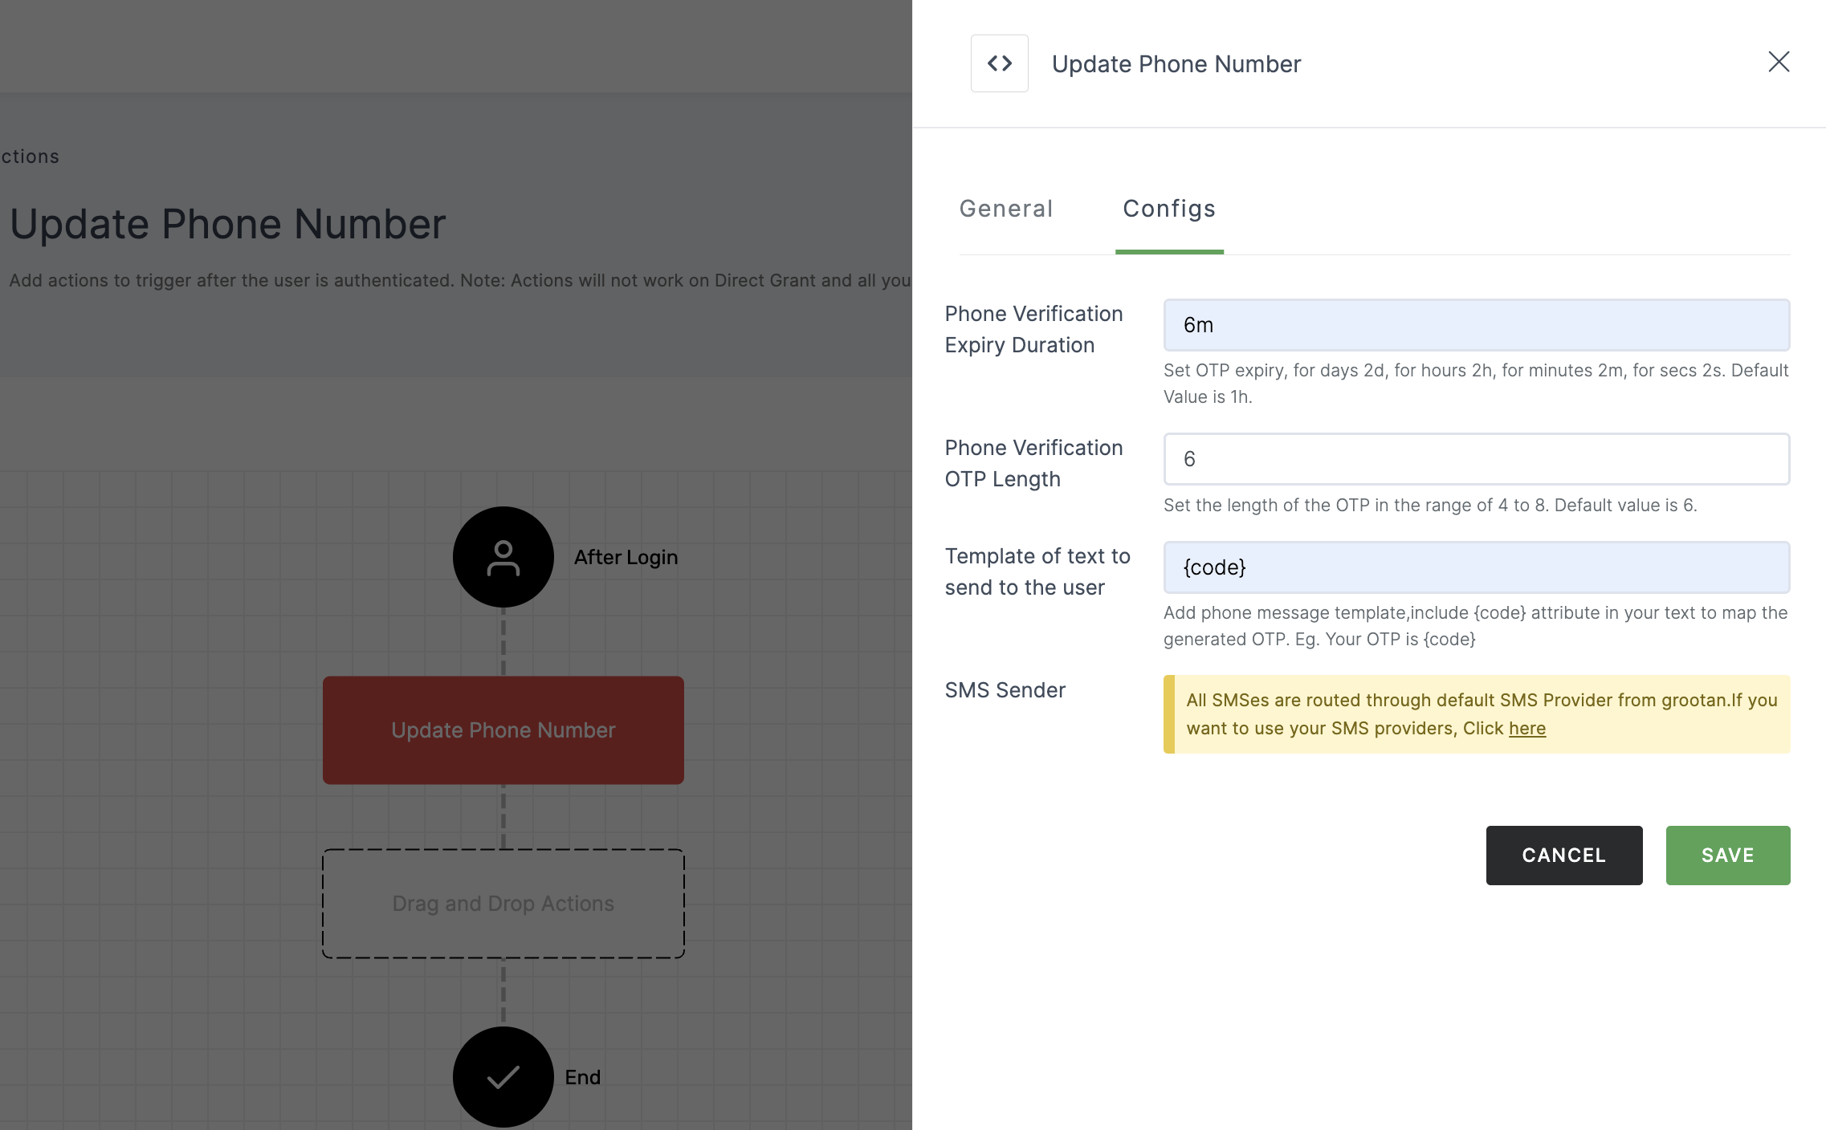Viewport: 1826px width, 1130px height.
Task: Close the Update Phone Number panel
Action: point(1778,61)
